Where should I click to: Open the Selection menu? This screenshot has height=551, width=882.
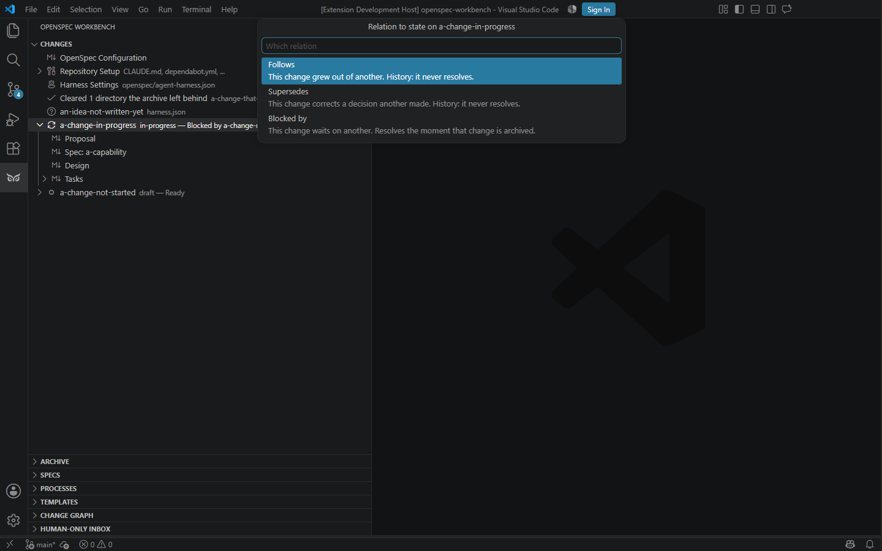click(86, 9)
